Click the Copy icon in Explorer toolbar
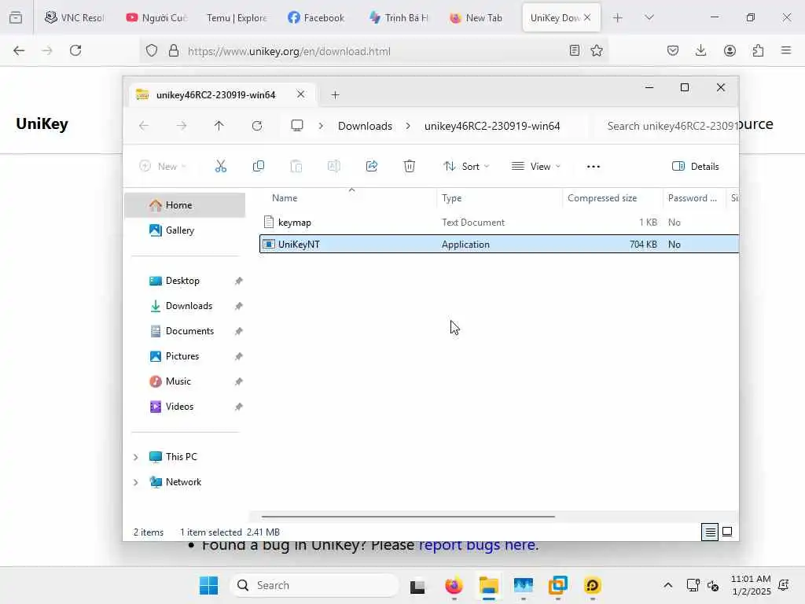 (258, 166)
